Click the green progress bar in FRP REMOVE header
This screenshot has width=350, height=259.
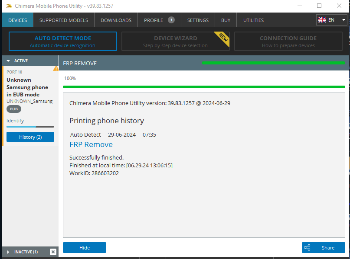pyautogui.click(x=273, y=63)
